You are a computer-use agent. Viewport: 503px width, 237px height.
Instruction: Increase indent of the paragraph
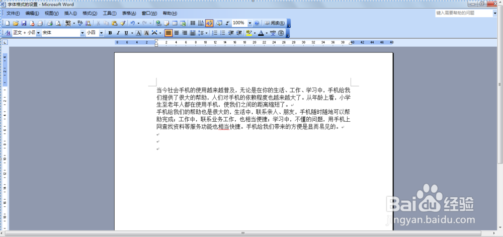[x=239, y=33]
